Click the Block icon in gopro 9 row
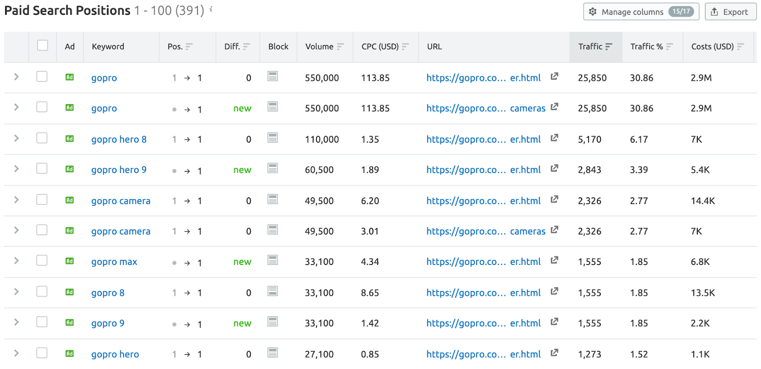 coord(273,322)
